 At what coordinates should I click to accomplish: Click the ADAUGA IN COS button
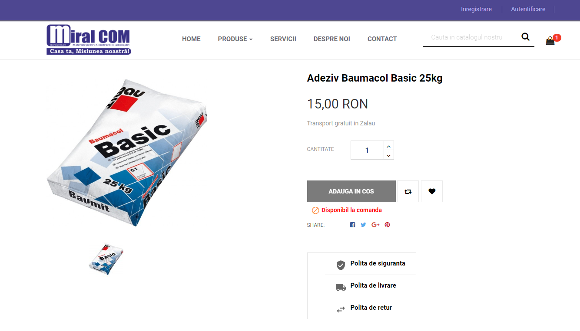point(351,191)
